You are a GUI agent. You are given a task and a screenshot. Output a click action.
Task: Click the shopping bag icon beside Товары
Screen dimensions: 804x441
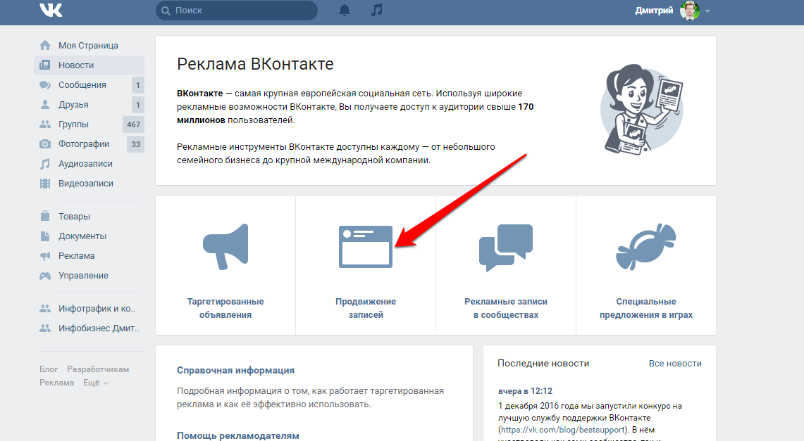(45, 216)
